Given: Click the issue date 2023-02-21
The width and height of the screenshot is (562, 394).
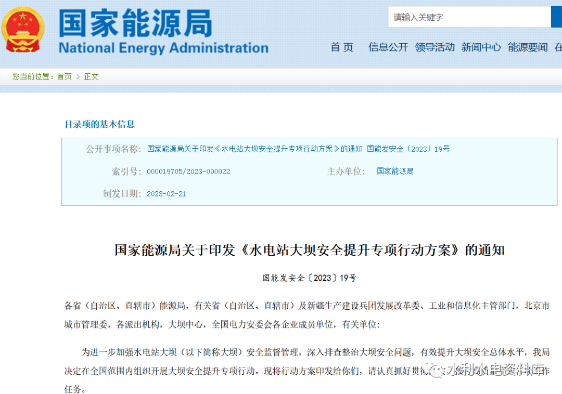Looking at the screenshot, I should 167,194.
